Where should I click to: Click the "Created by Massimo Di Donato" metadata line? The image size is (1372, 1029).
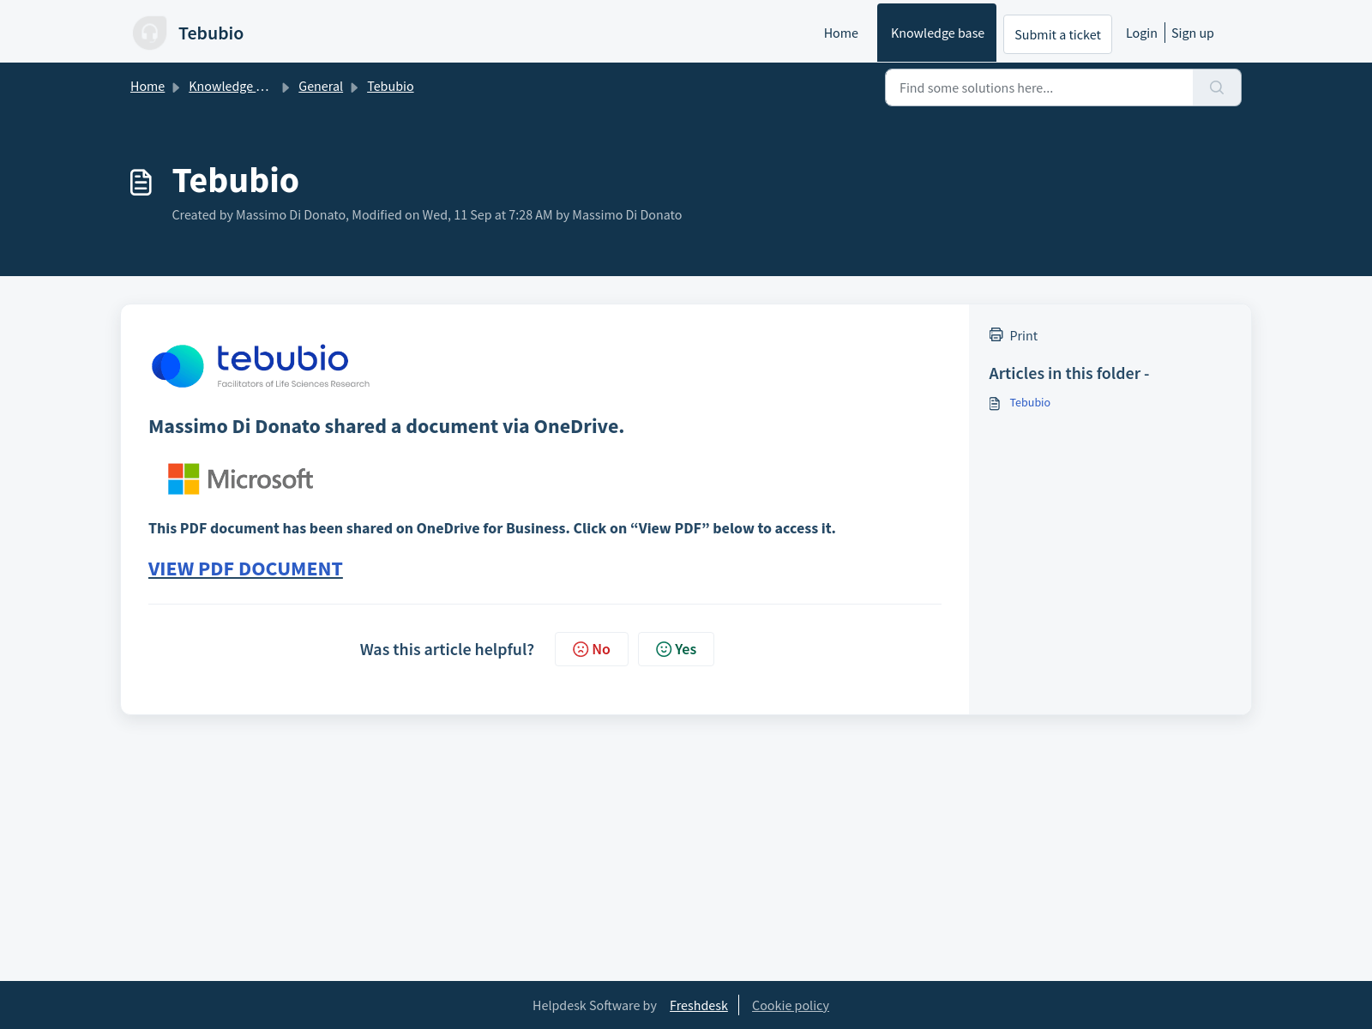pyautogui.click(x=427, y=214)
